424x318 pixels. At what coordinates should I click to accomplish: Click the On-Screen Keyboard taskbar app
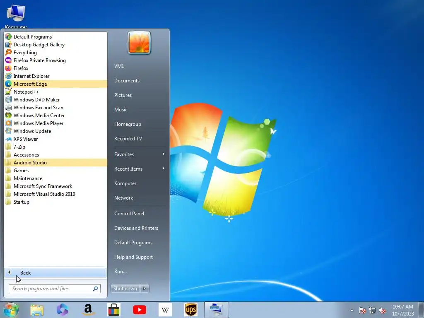tap(216, 310)
